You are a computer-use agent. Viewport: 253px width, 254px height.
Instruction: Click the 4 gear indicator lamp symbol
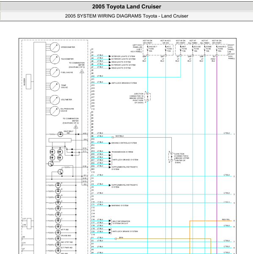(x=58, y=209)
